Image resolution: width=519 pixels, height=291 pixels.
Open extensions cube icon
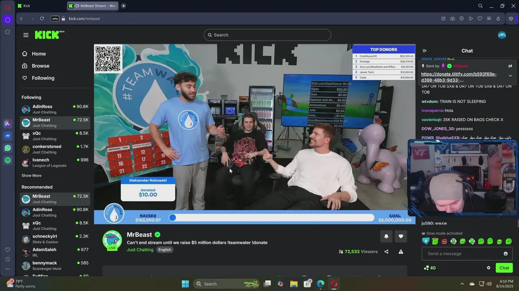pos(511,19)
